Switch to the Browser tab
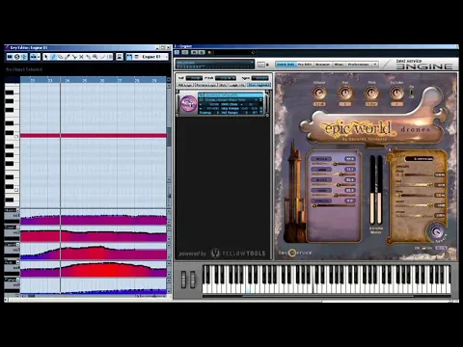The image size is (463, 347). pyautogui.click(x=322, y=65)
